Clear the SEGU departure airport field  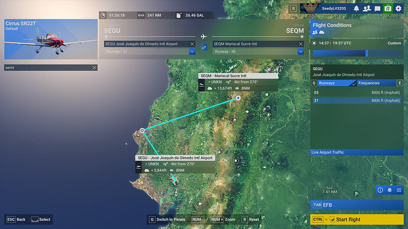(x=192, y=44)
